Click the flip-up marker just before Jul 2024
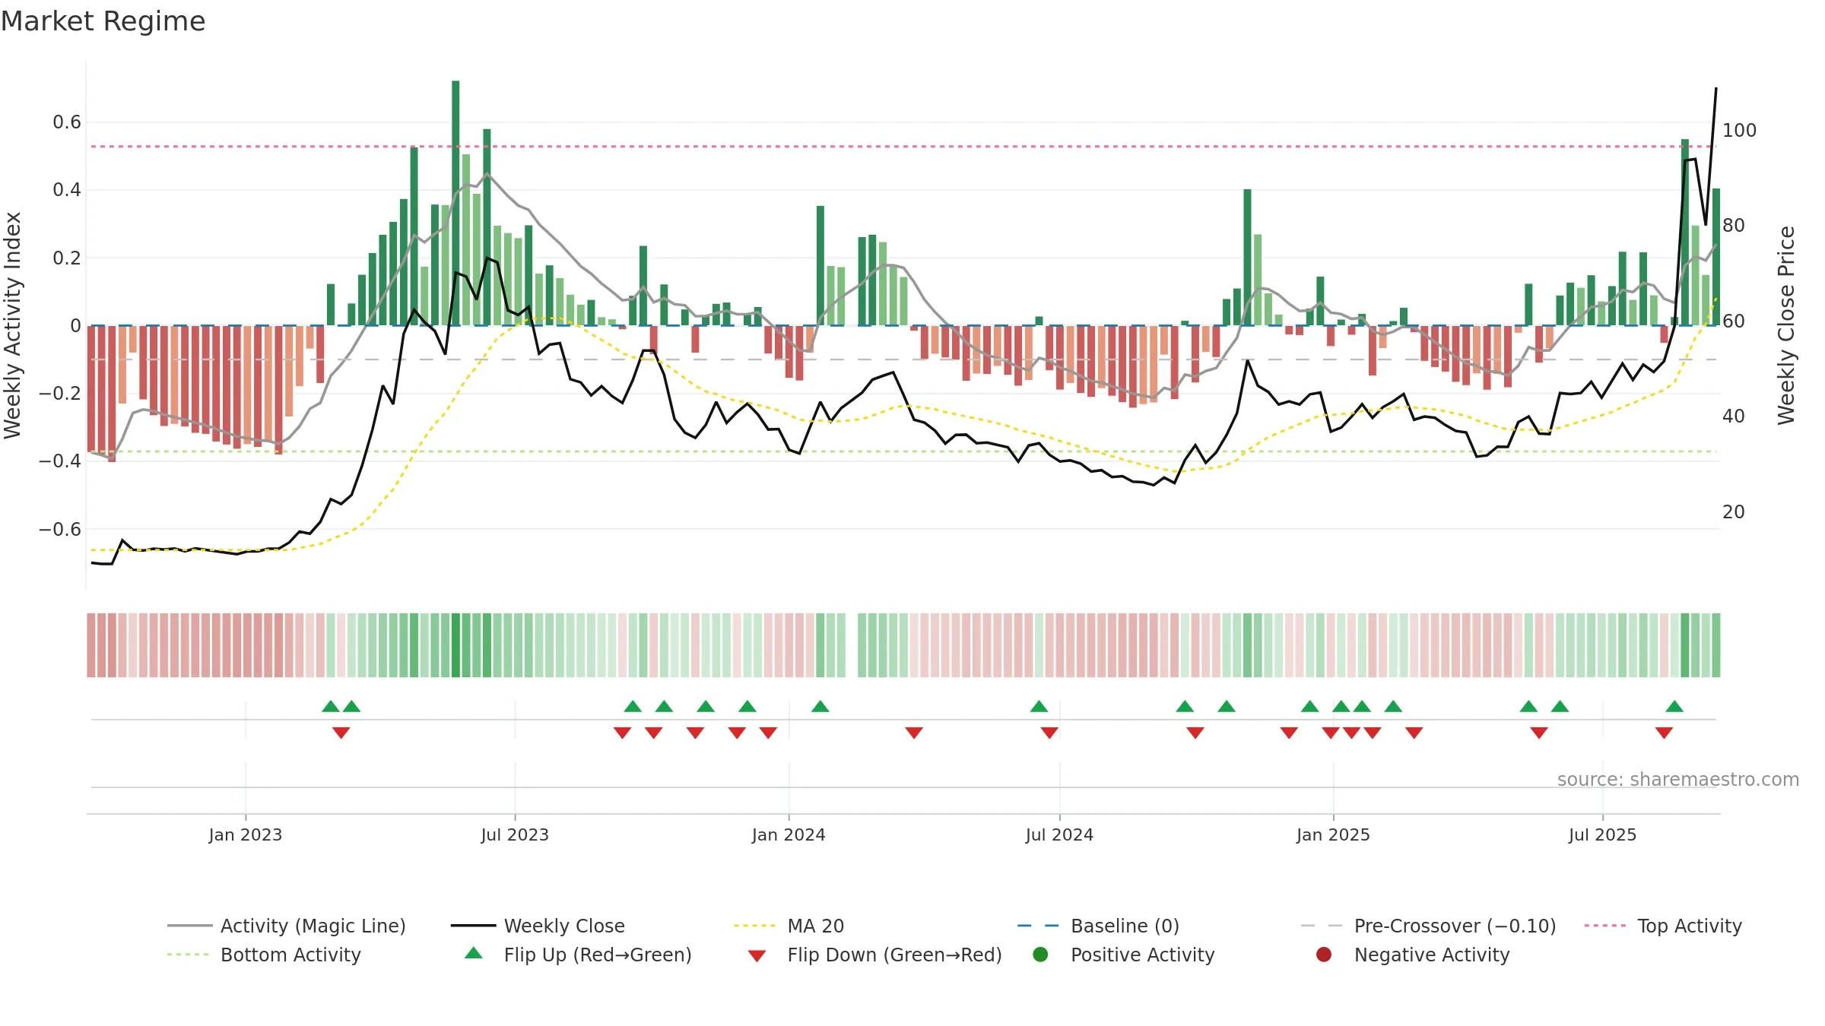Image resolution: width=1825 pixels, height=1026 pixels. [x=1039, y=706]
